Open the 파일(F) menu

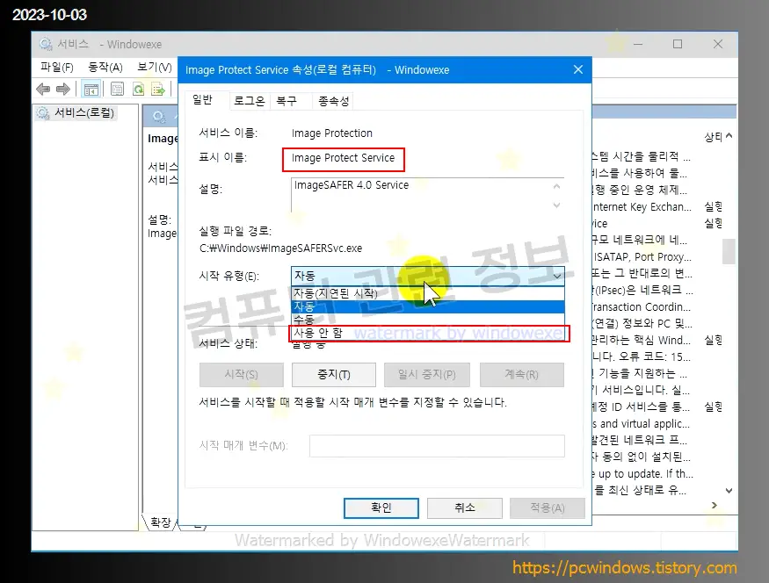[x=57, y=67]
